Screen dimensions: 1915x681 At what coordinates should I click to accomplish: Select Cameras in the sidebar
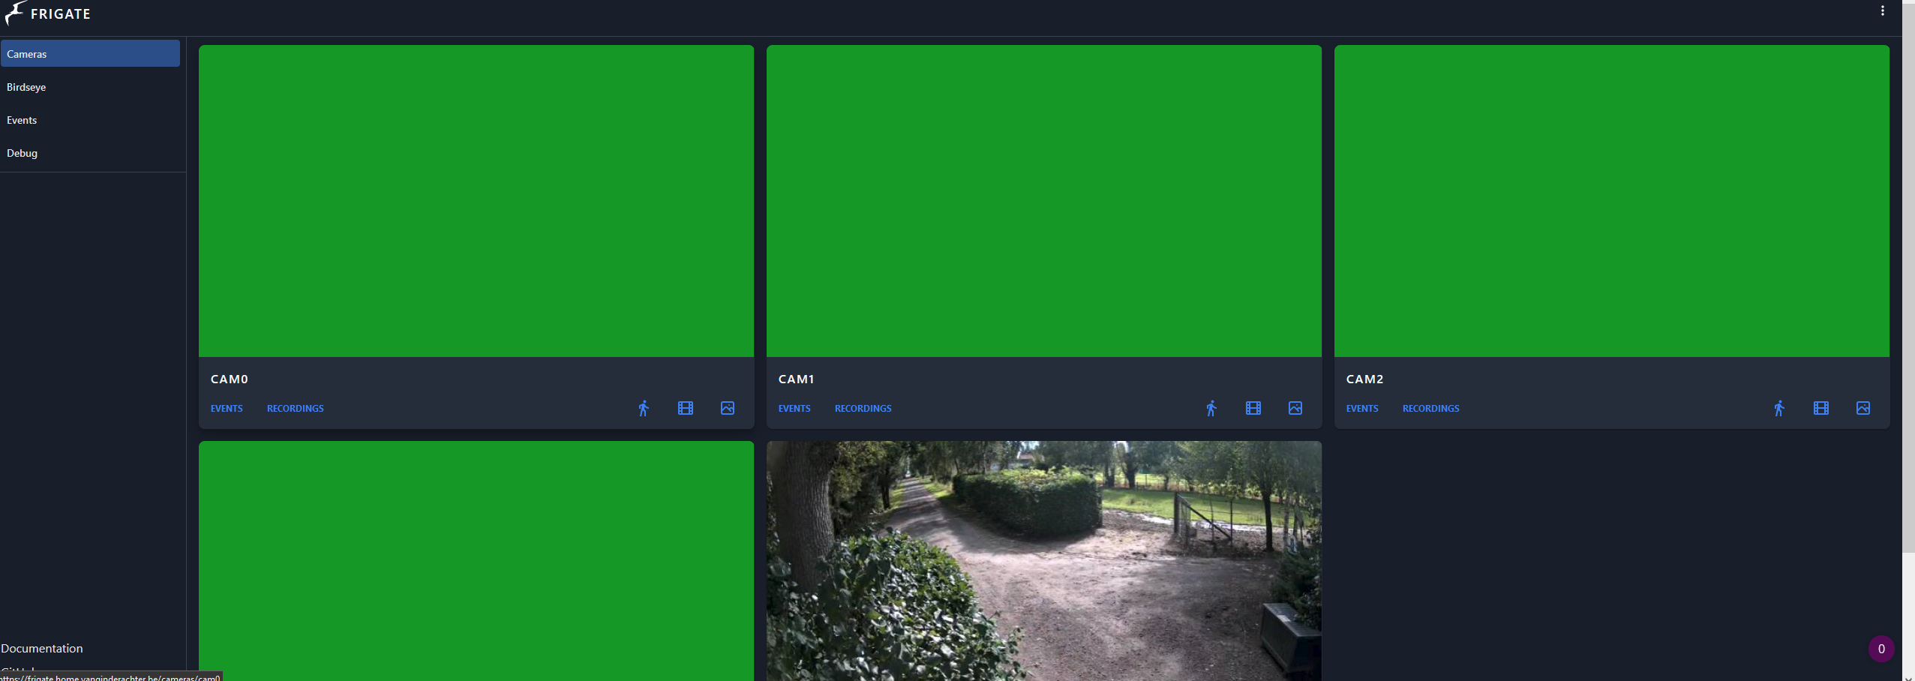90,53
